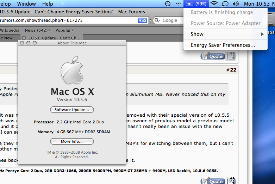Image resolution: width=275 pixels, height=184 pixels.
Task: Click the Software Update button
Action: pos(72,110)
